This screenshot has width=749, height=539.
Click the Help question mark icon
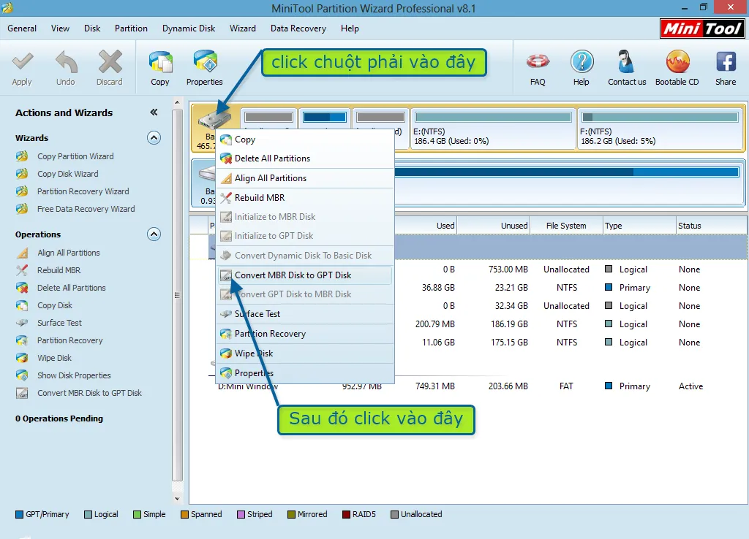[581, 61]
